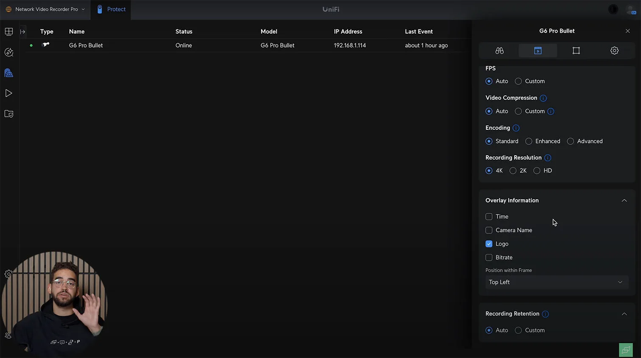Switch to the Protect tab
Screen dimensions: 641x358
pos(111,9)
